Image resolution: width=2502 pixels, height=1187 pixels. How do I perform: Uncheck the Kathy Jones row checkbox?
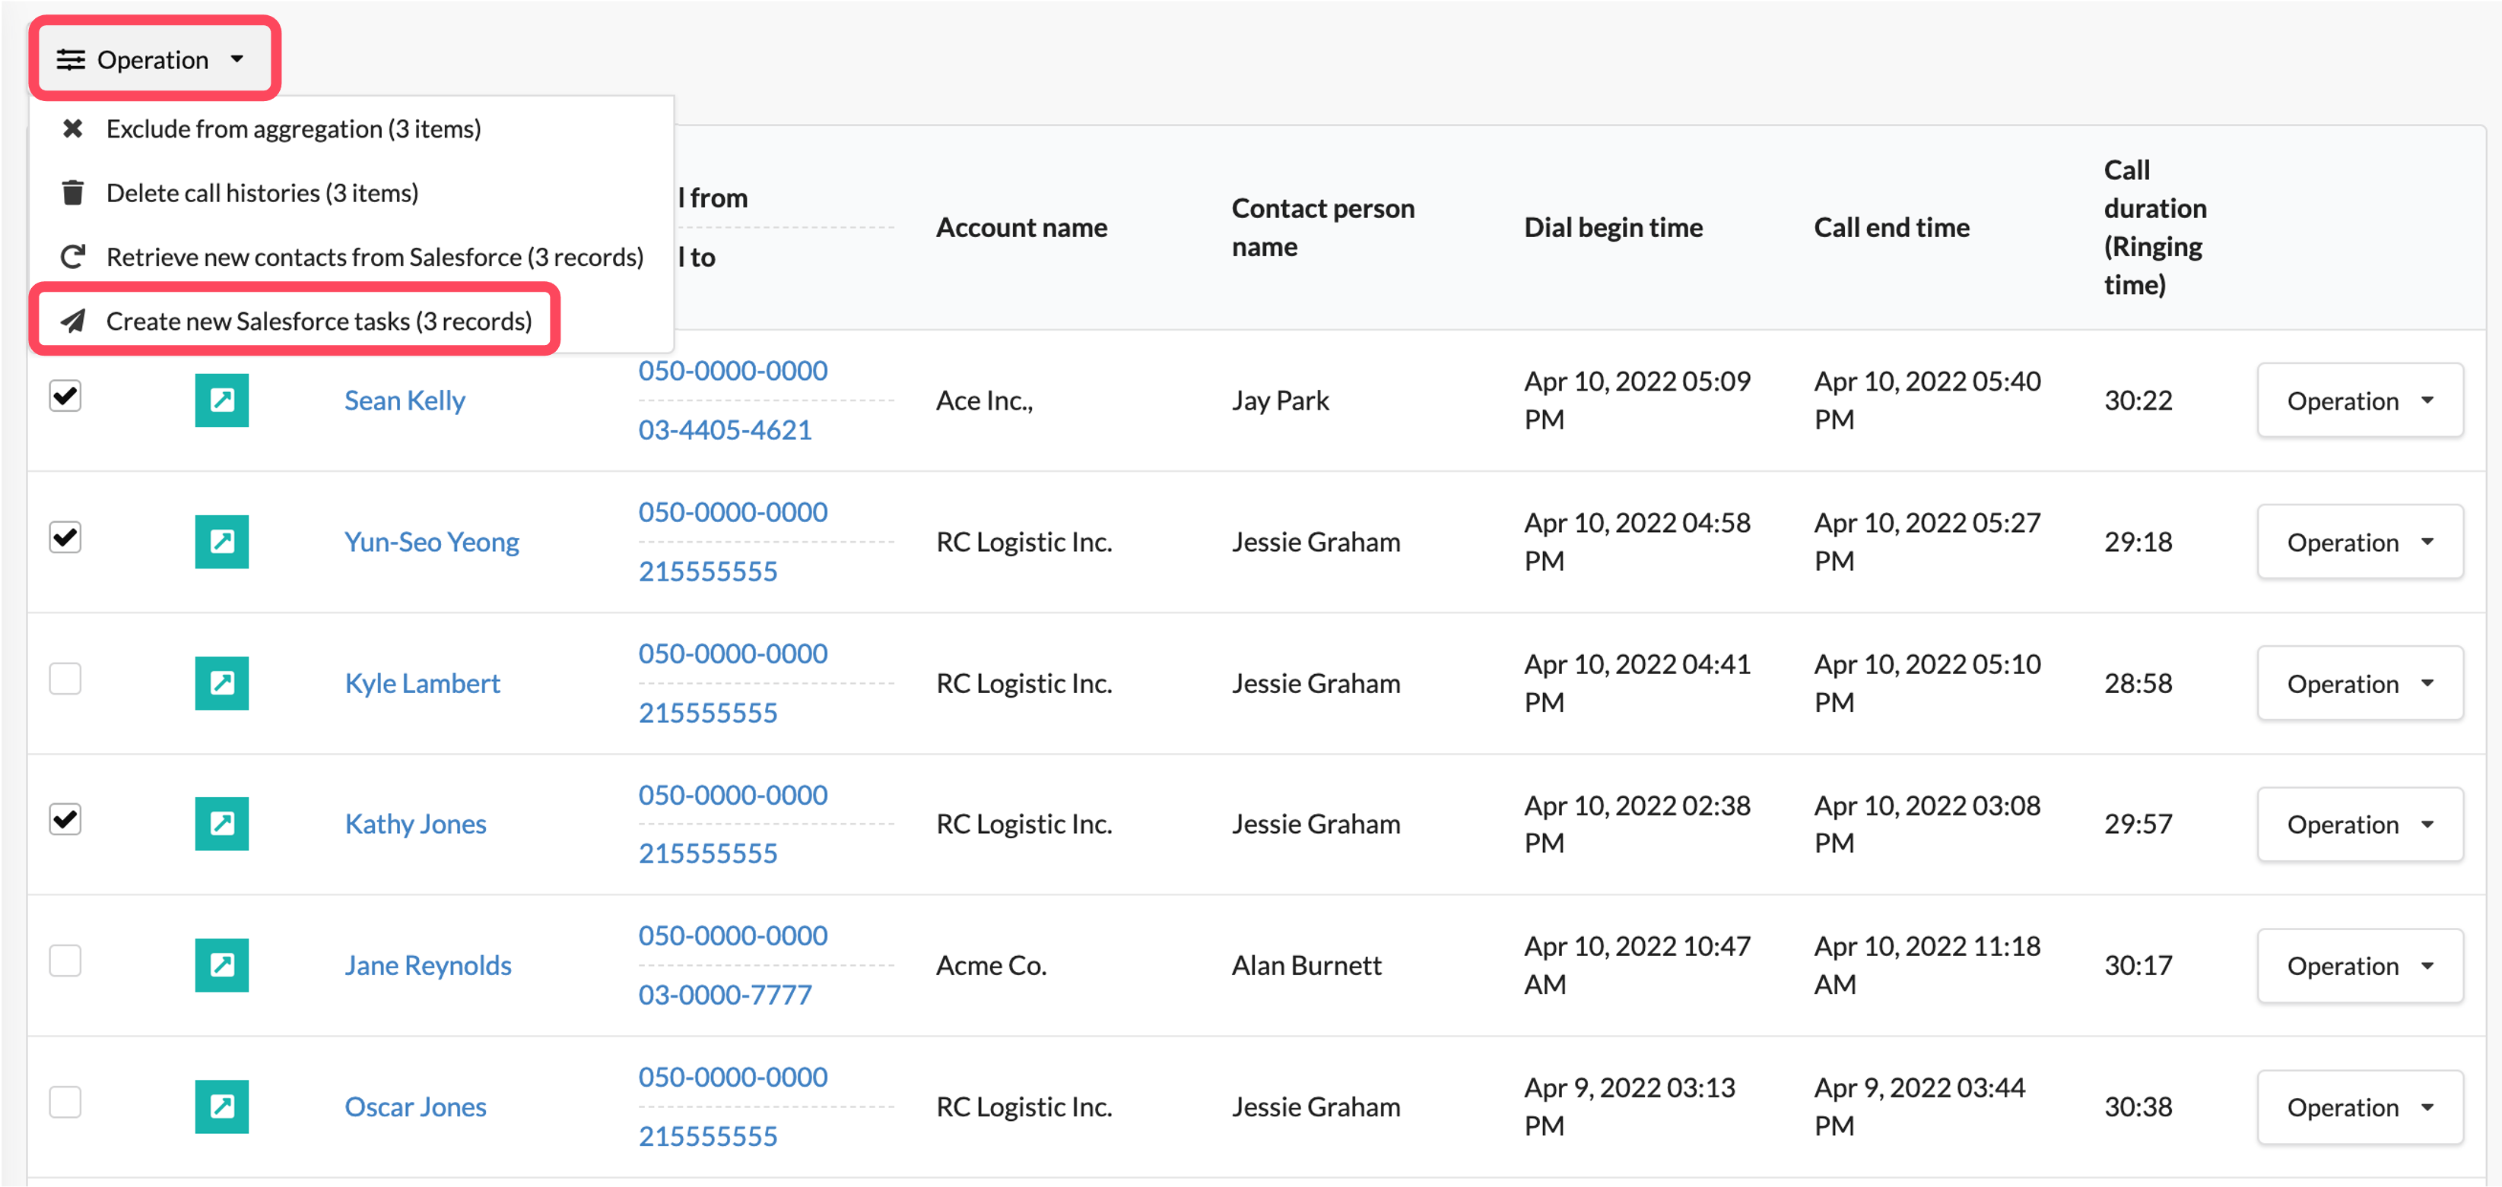(x=65, y=820)
